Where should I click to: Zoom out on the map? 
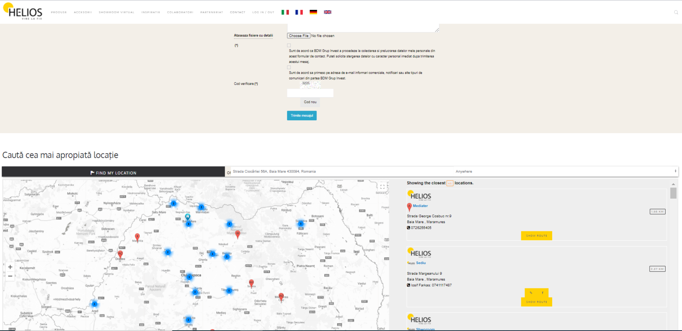pyautogui.click(x=10, y=276)
